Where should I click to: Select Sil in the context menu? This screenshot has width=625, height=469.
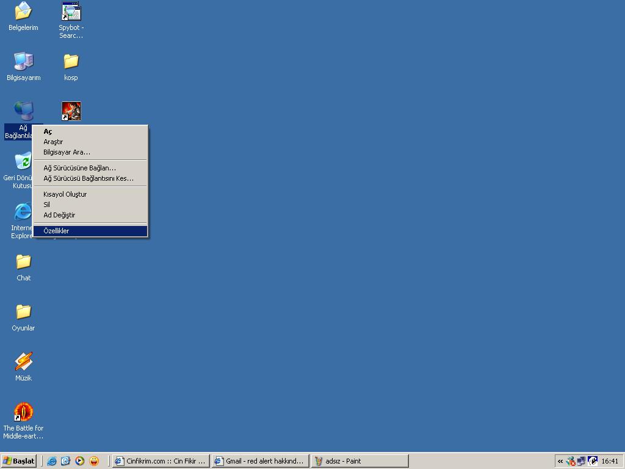pyautogui.click(x=90, y=205)
